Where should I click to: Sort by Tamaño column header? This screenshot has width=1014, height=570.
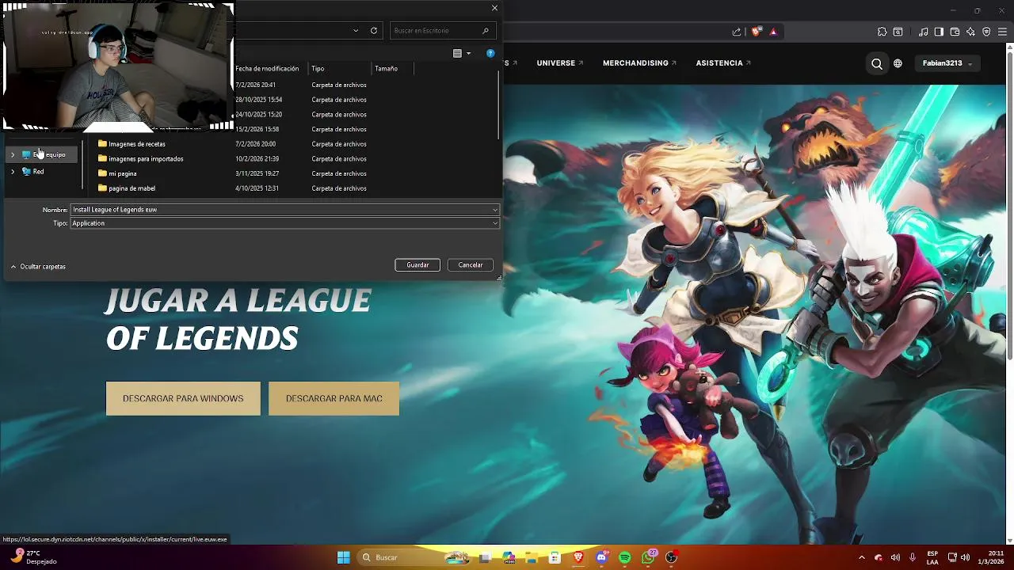coord(392,69)
